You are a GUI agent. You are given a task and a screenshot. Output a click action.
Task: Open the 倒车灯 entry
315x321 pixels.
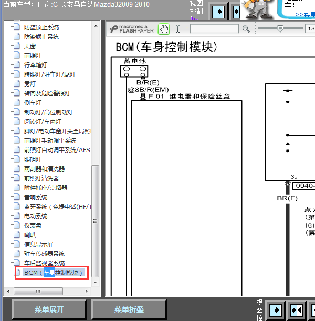pos(33,103)
